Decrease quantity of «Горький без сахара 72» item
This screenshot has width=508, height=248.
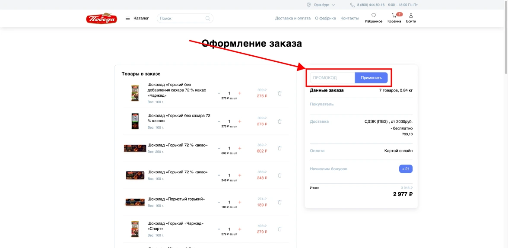click(x=219, y=121)
